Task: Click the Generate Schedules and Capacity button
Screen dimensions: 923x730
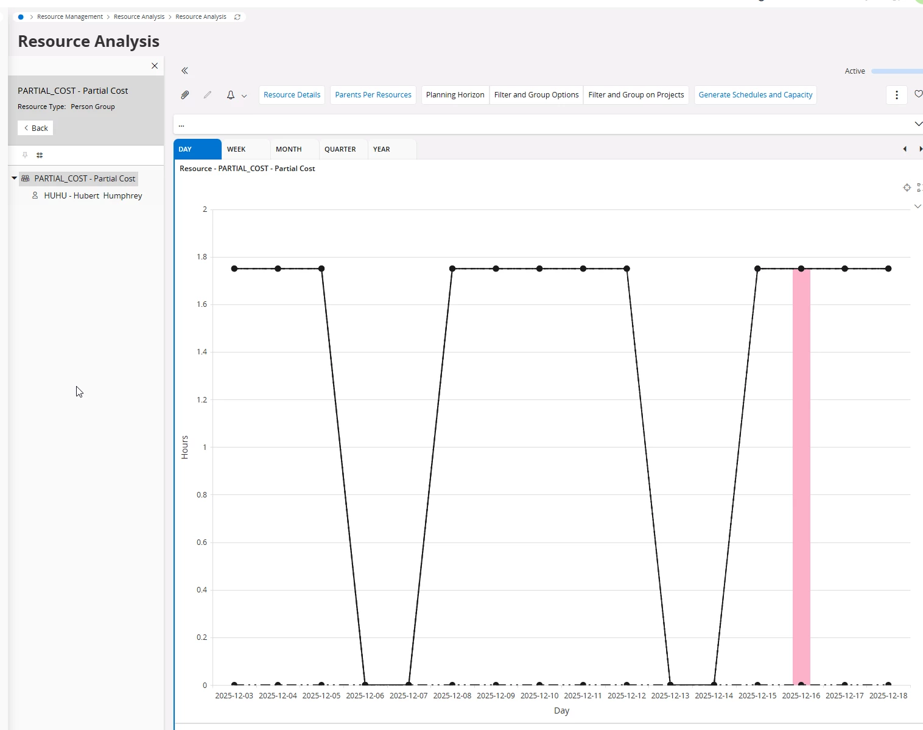Action: coord(755,95)
